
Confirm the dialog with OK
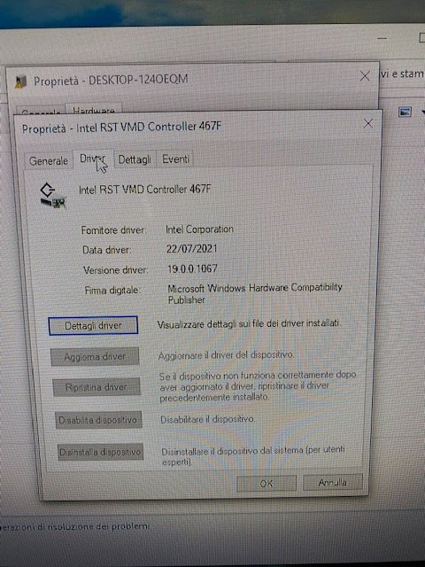coord(267,484)
